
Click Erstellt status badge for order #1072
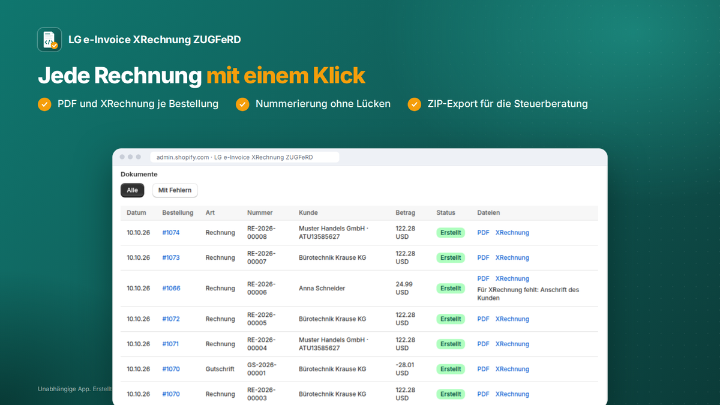451,319
